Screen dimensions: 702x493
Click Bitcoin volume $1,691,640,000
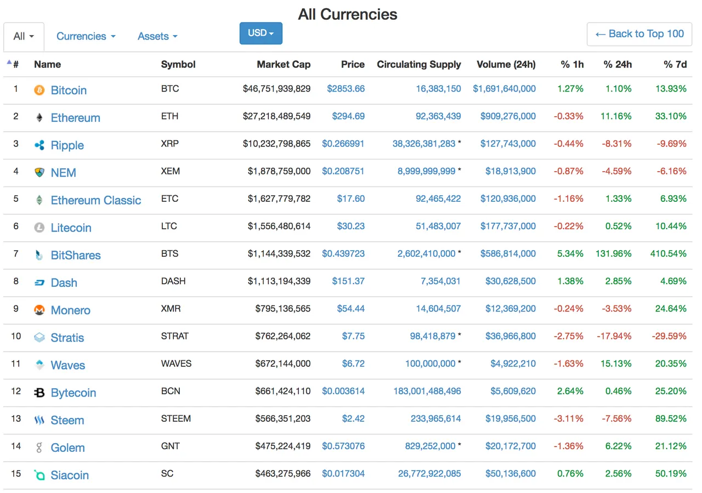click(x=505, y=89)
